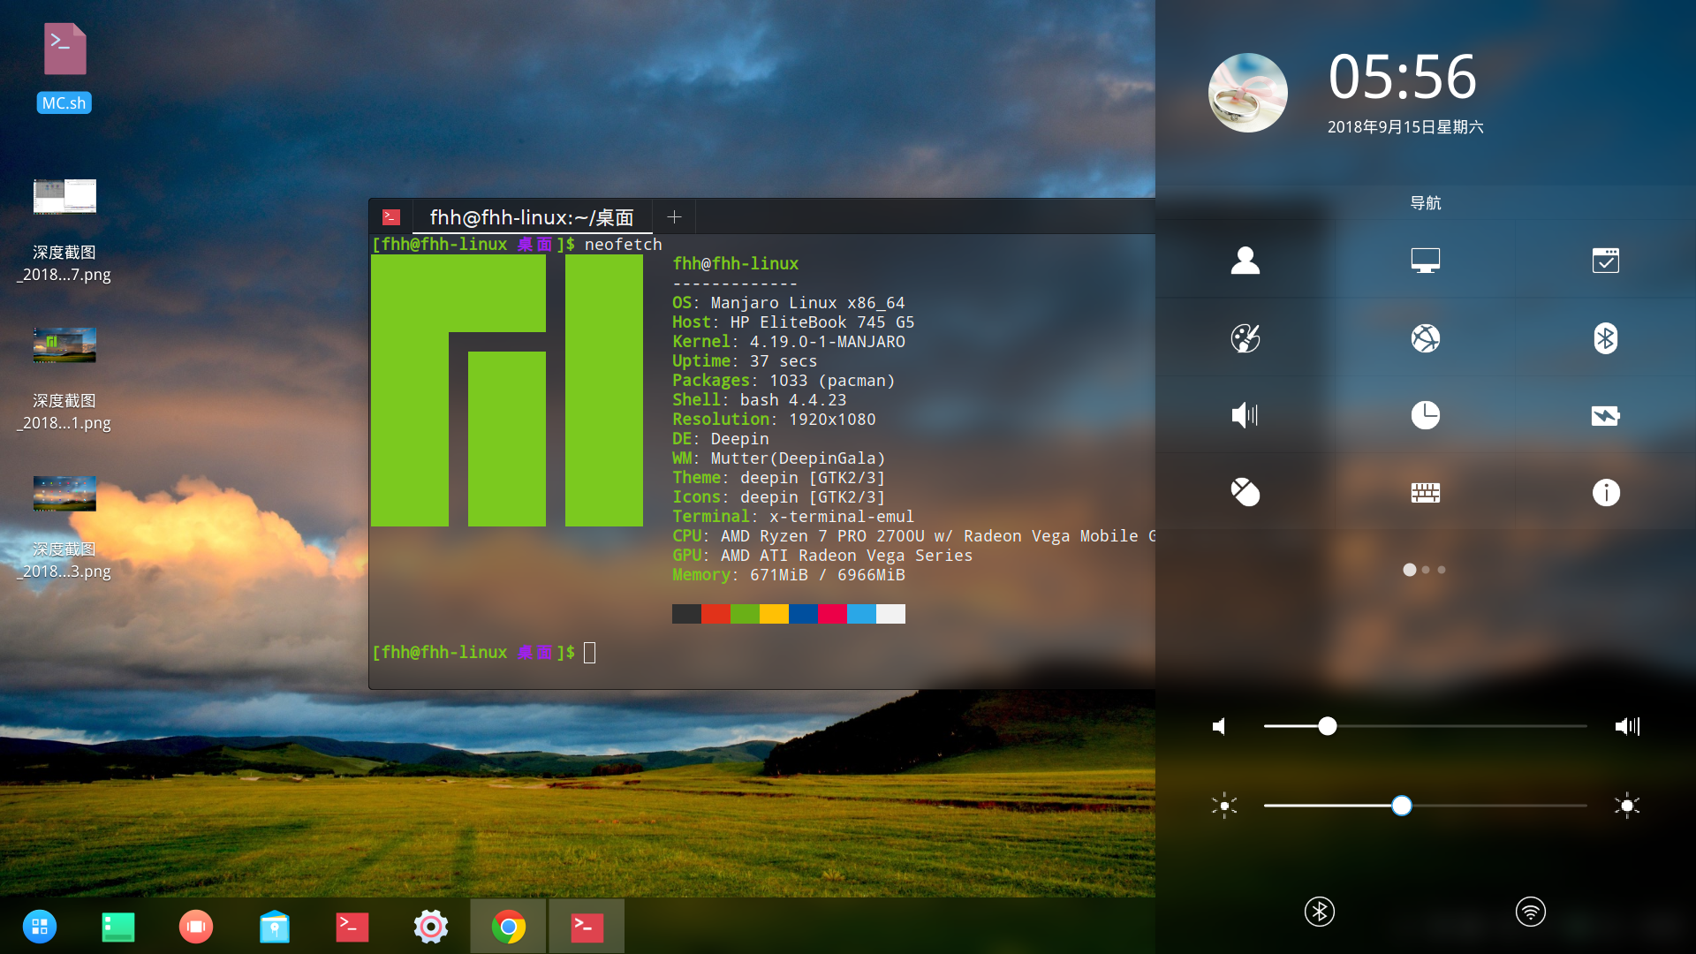Open a new terminal tab with the plus button
The width and height of the screenshot is (1696, 954).
(674, 216)
